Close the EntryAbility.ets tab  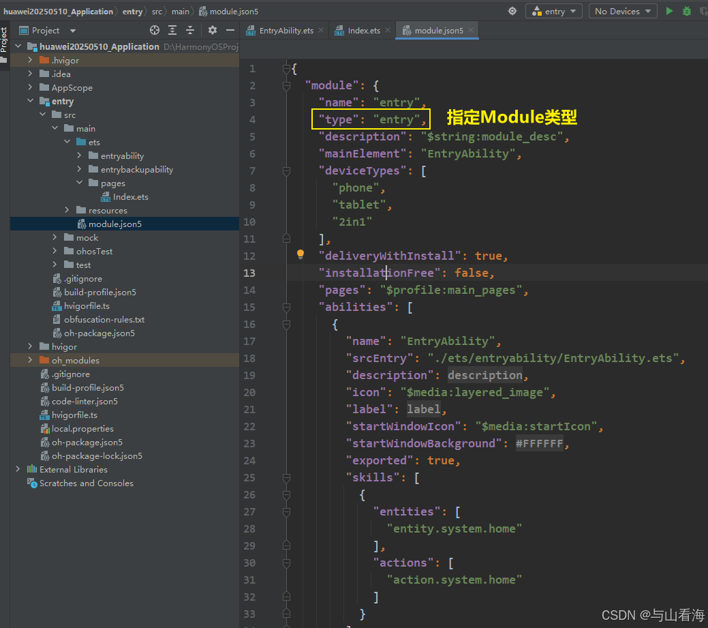(x=321, y=30)
